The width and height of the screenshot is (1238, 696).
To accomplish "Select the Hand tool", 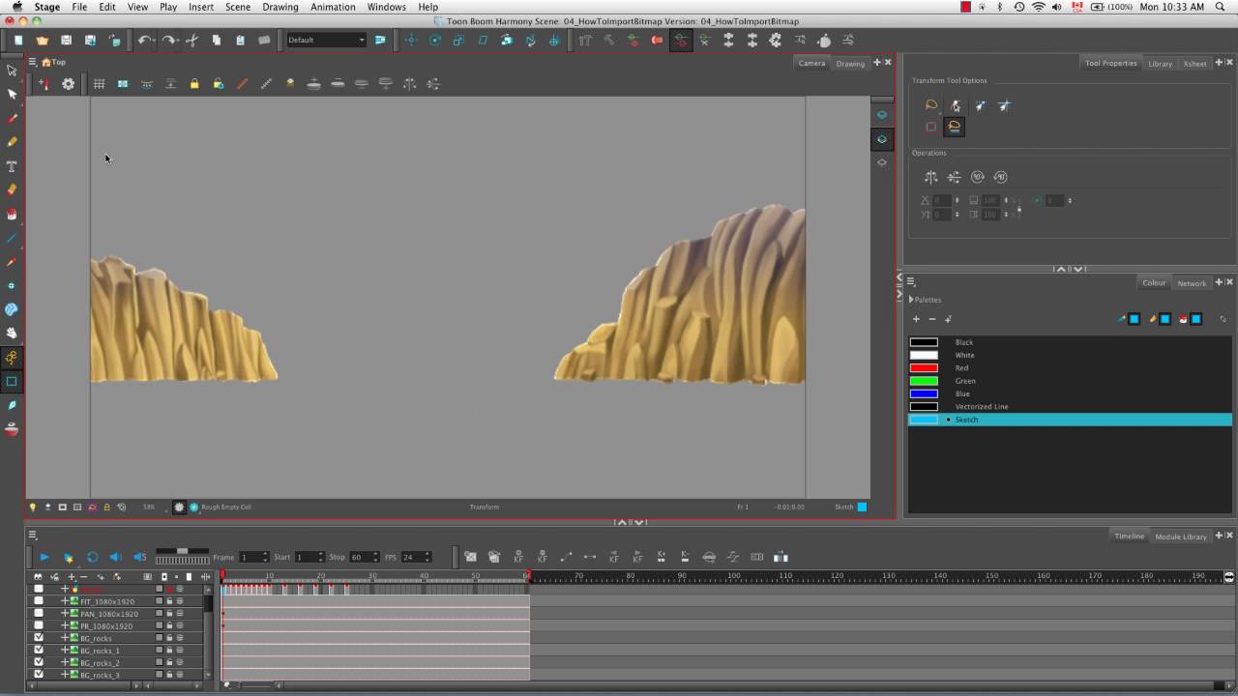I will [x=12, y=333].
